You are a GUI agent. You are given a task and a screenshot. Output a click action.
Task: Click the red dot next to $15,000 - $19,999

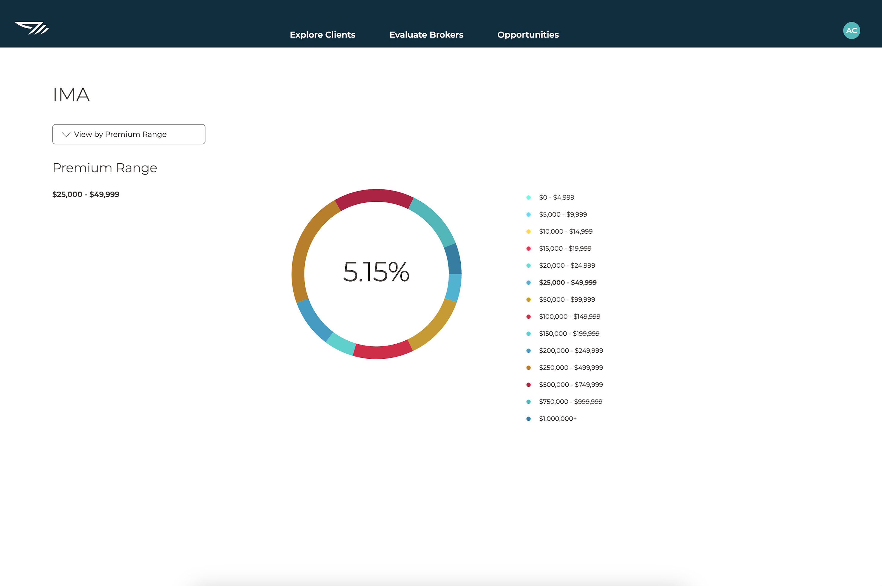tap(528, 249)
